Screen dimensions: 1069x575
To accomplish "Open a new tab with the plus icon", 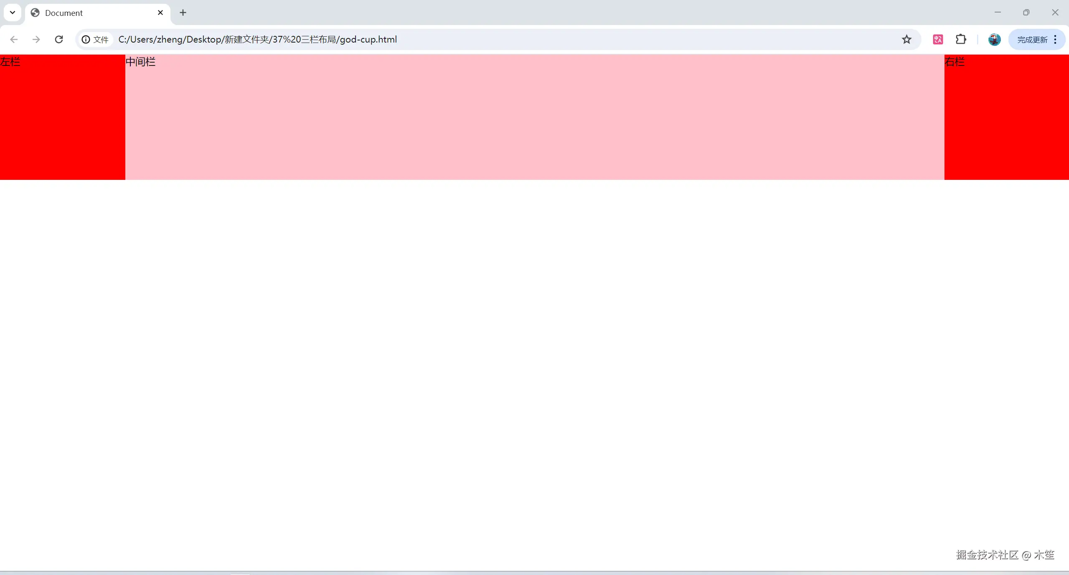I will (183, 13).
